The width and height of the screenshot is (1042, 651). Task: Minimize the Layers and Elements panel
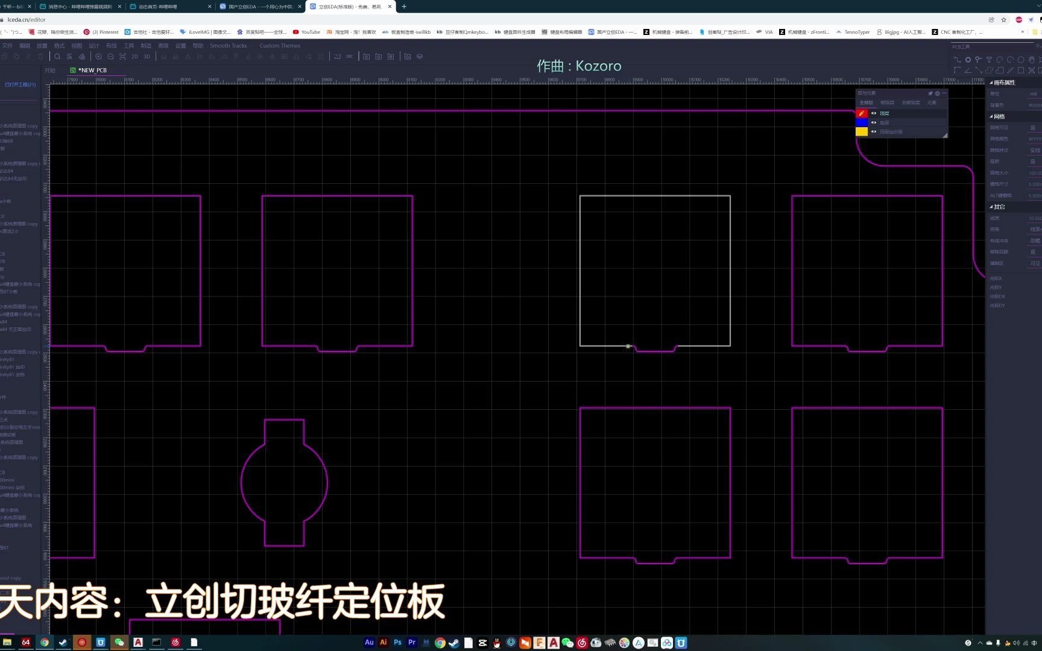click(x=944, y=93)
